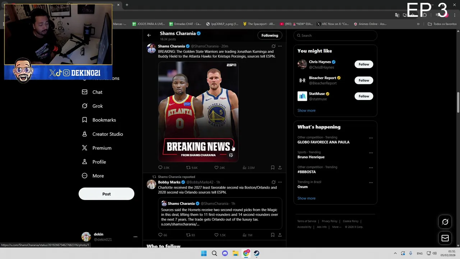
Task: Open a new browser tab
Action: tap(127, 5)
